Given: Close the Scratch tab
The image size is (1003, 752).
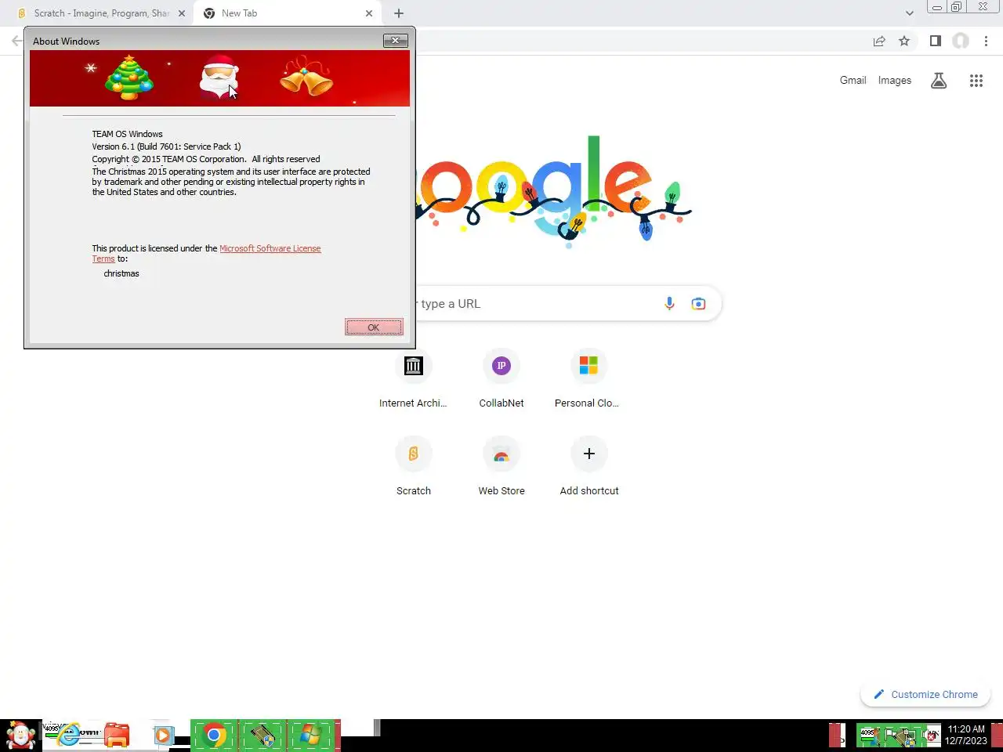Looking at the screenshot, I should pyautogui.click(x=182, y=13).
